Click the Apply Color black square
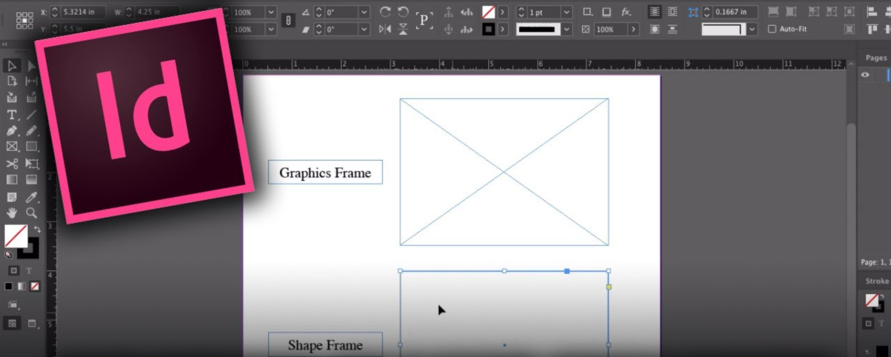This screenshot has width=891, height=357. point(8,286)
